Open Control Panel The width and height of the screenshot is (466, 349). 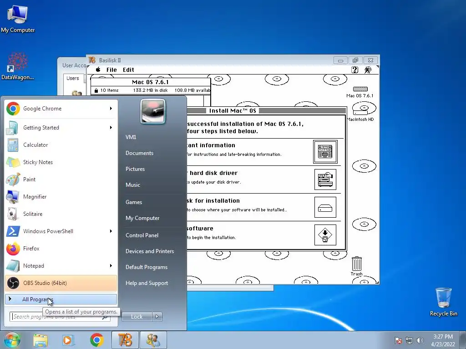click(142, 235)
